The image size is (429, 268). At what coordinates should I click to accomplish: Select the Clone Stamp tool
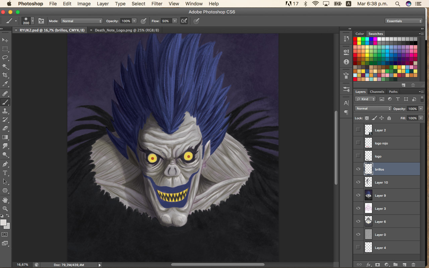[x=5, y=111]
